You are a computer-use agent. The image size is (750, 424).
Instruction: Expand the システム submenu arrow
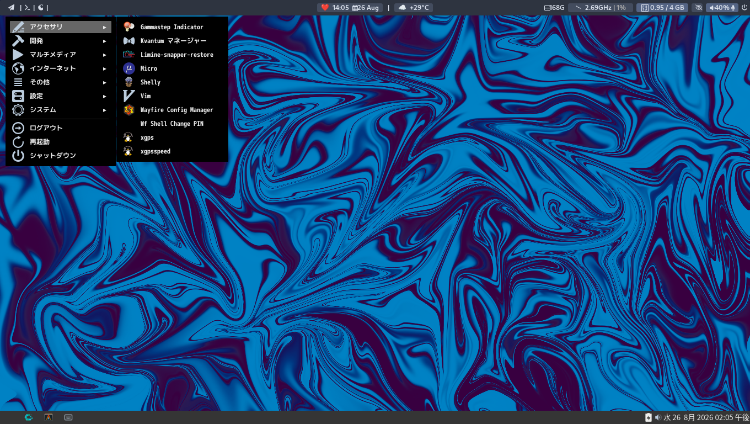(105, 110)
